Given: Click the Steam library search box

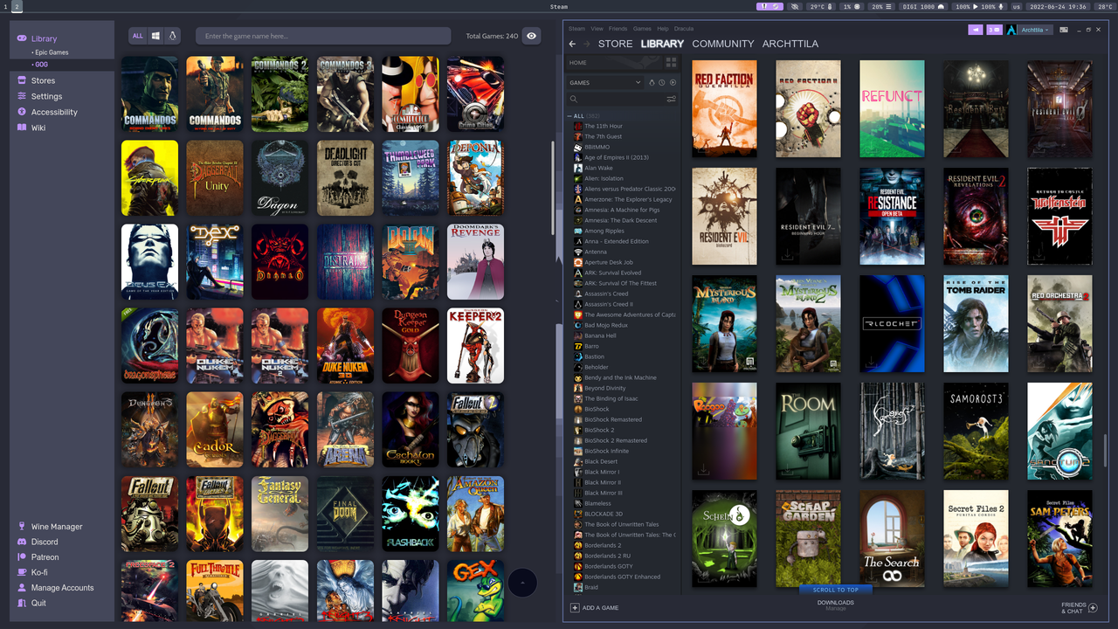Looking at the screenshot, I should (x=616, y=100).
